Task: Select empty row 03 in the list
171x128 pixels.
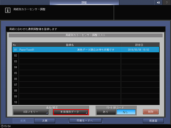Action: (86, 61)
